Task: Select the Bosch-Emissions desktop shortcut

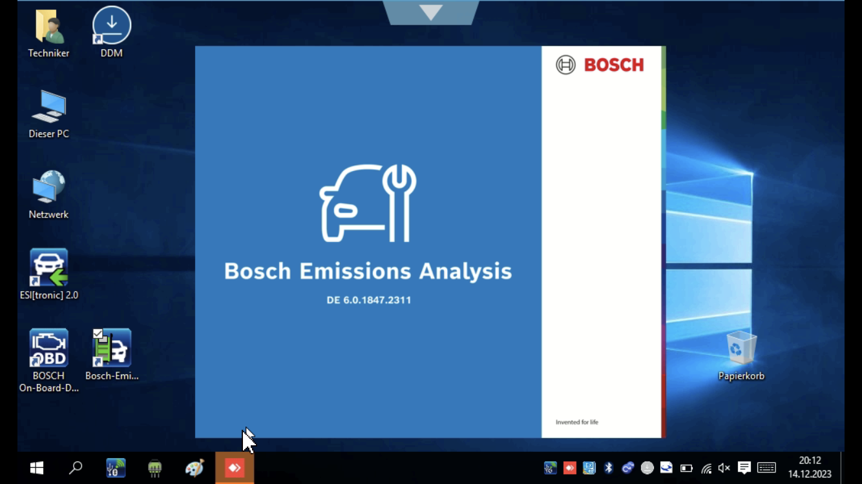Action: [x=112, y=355]
